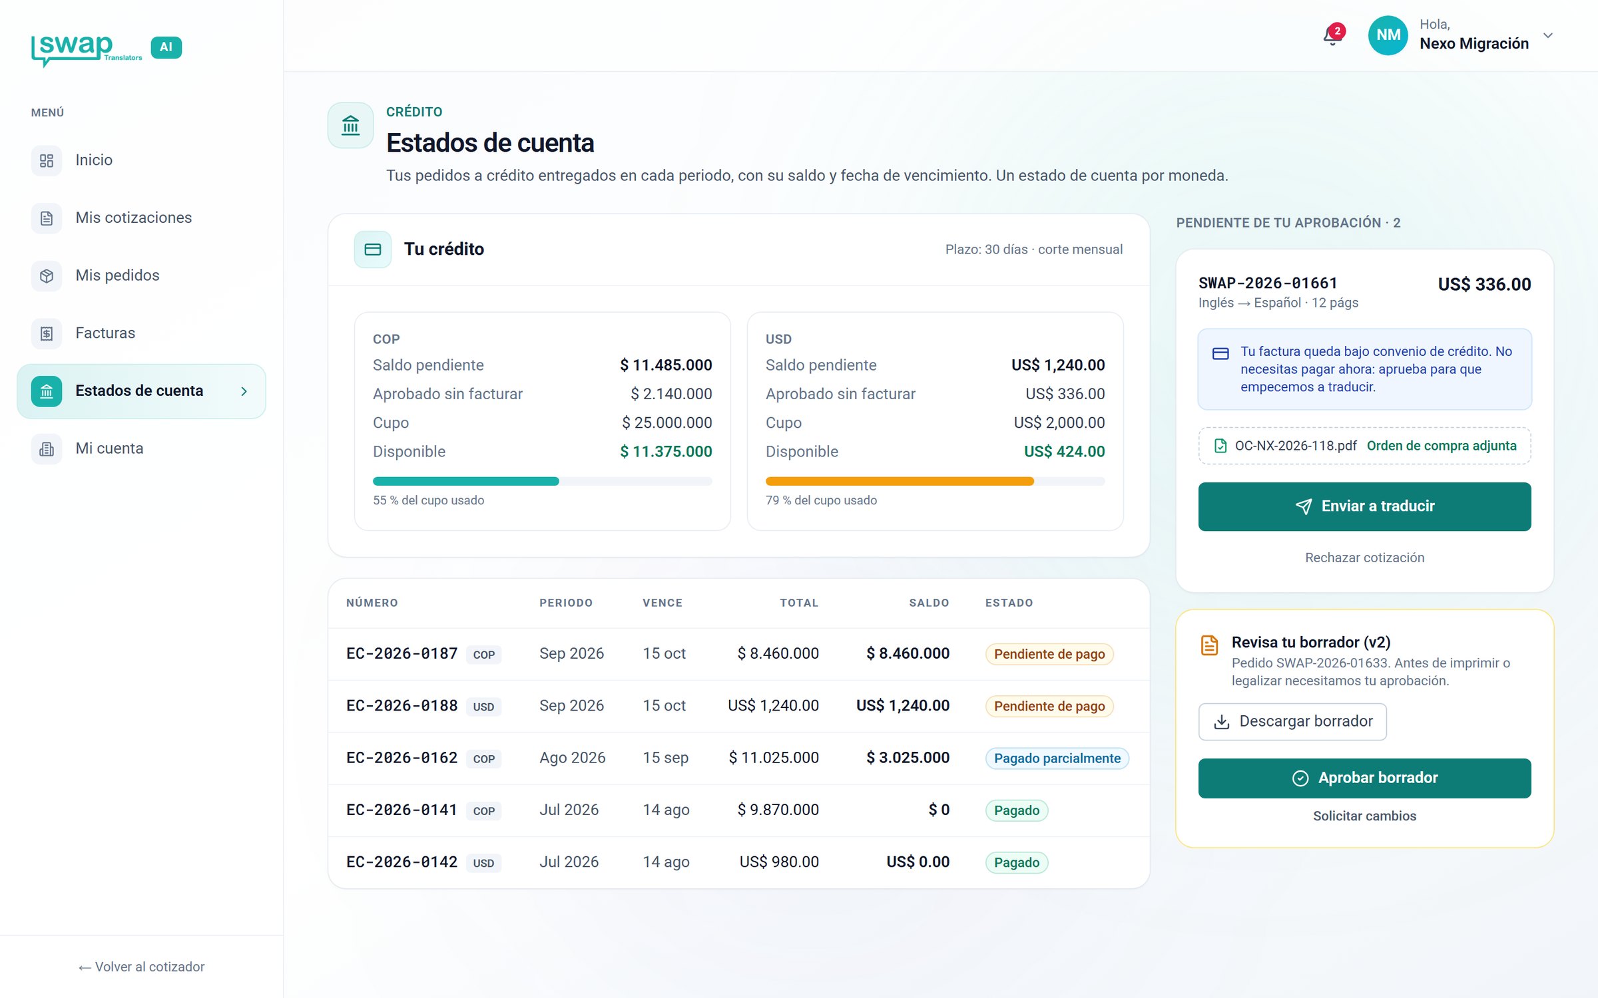Viewport: 1598px width, 998px height.
Task: Click Volver al cotizador link
Action: point(141,967)
